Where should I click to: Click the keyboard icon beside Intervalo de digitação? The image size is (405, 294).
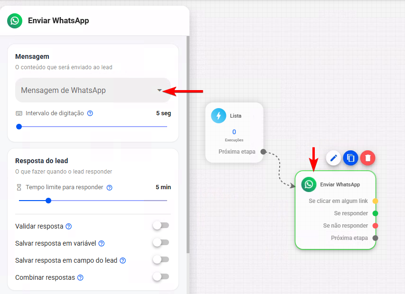pos(19,113)
